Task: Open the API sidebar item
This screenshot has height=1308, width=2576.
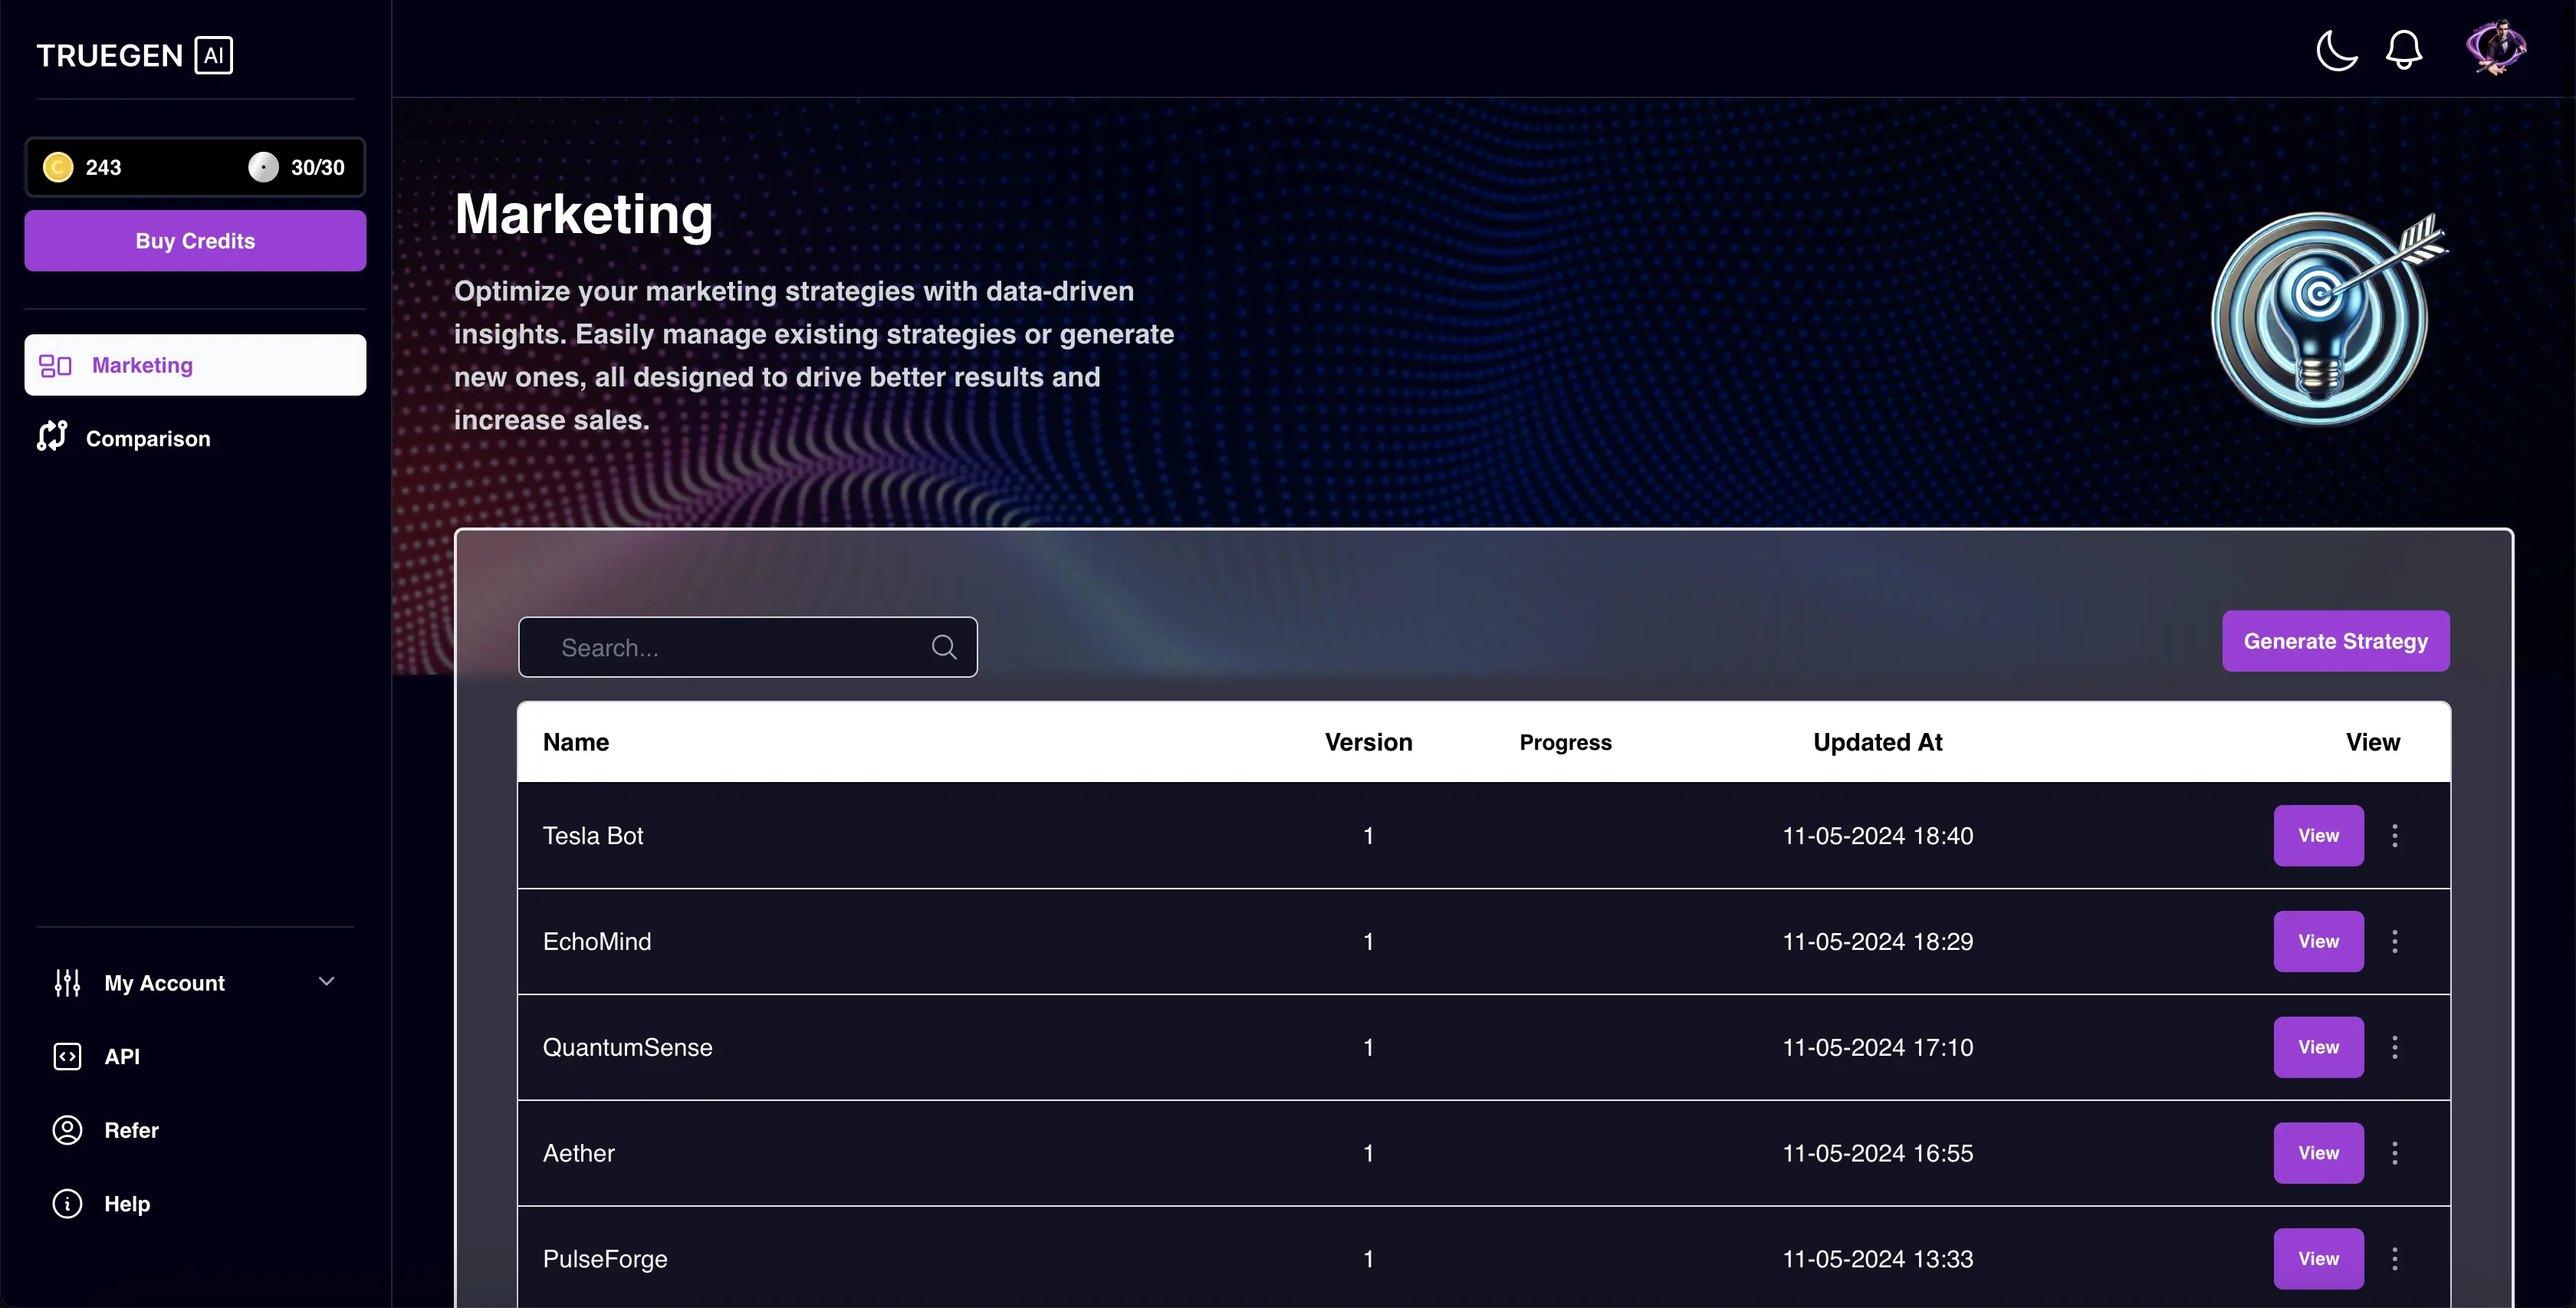Action: point(122,1056)
